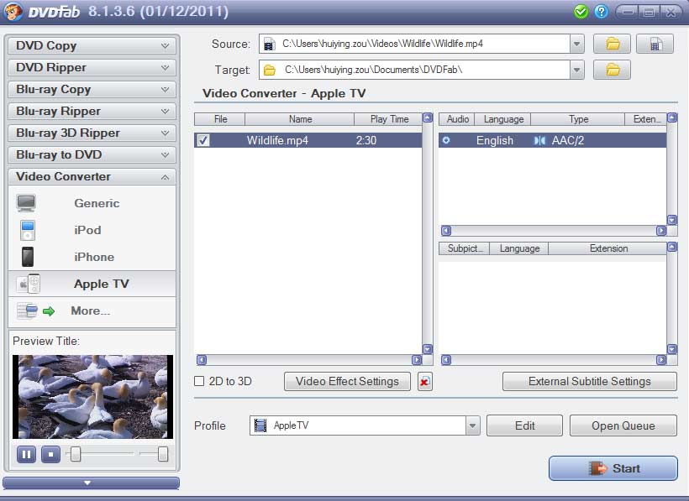This screenshot has width=689, height=501.
Task: Click the DVDFab mascot logo icon
Action: click(x=13, y=12)
